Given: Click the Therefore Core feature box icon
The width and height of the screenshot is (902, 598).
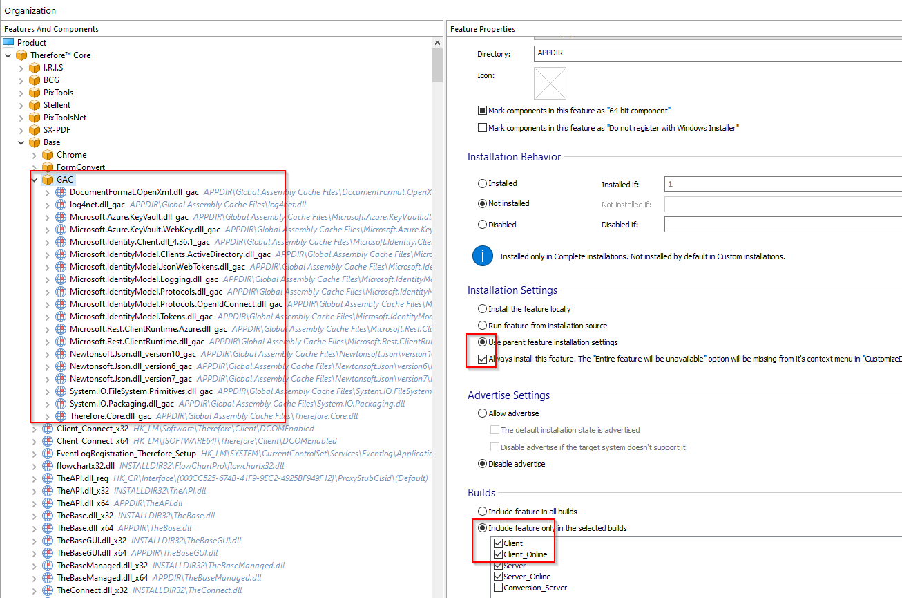Looking at the screenshot, I should 21,55.
